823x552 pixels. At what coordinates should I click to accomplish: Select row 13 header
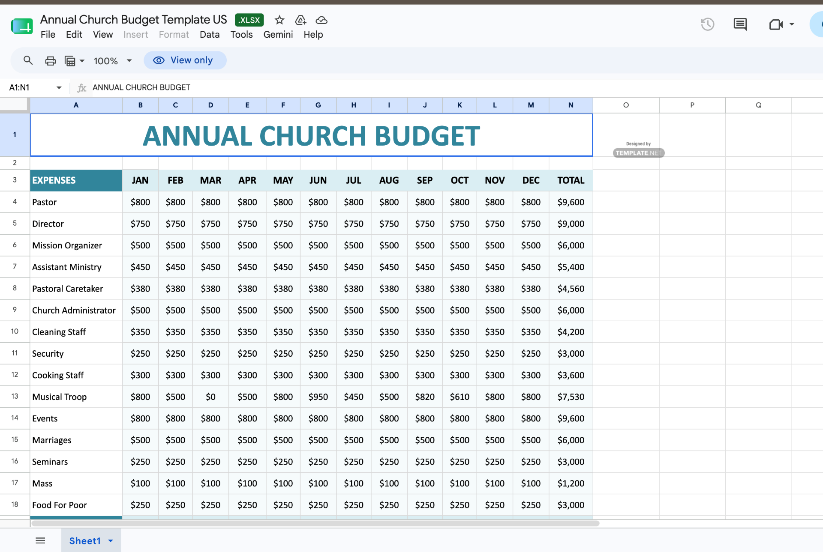tap(15, 397)
